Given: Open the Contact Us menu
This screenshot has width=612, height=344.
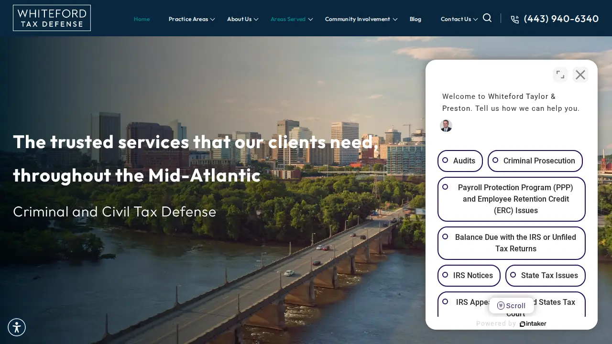Looking at the screenshot, I should (x=456, y=19).
